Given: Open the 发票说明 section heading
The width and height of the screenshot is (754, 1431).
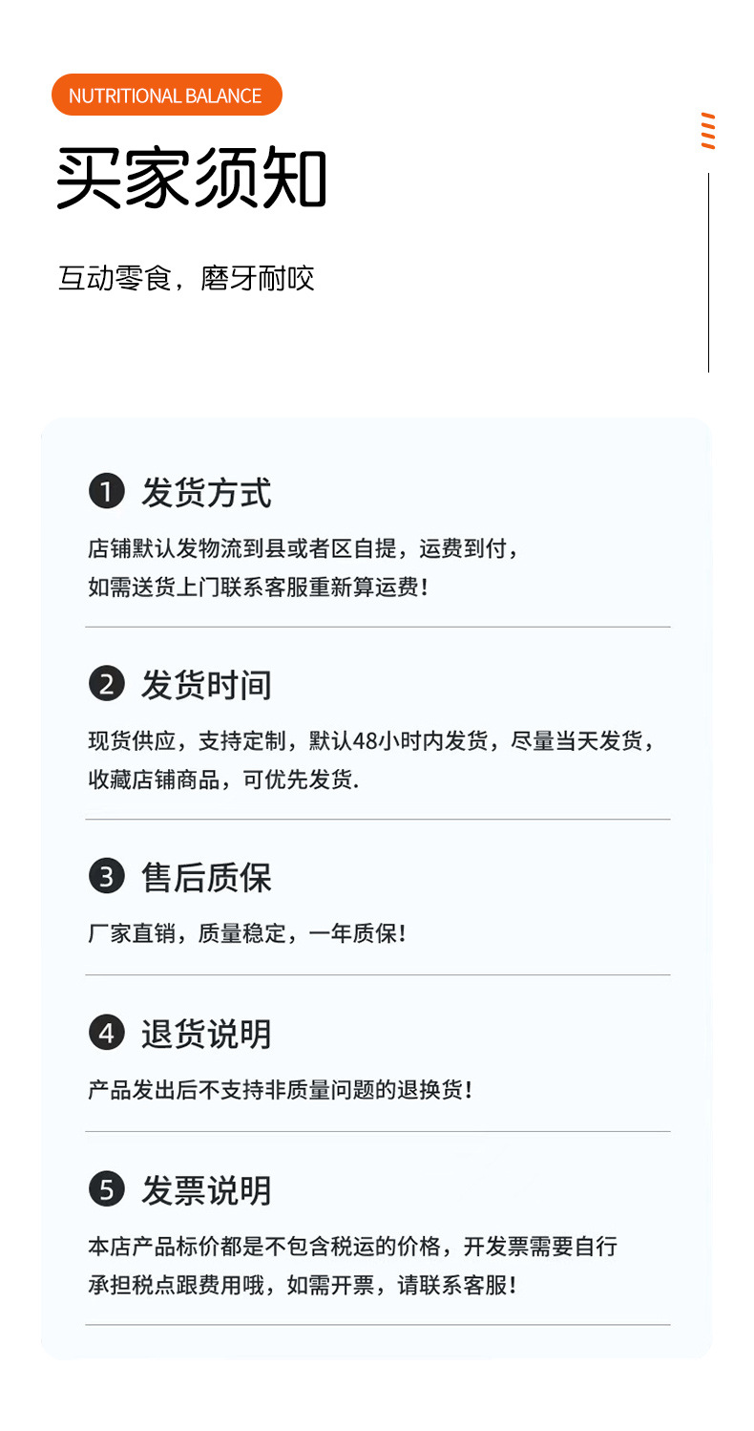Looking at the screenshot, I should pos(206,1190).
